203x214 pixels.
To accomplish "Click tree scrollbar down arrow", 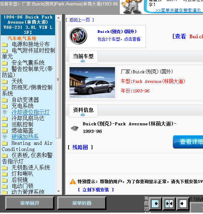I will click(59, 191).
